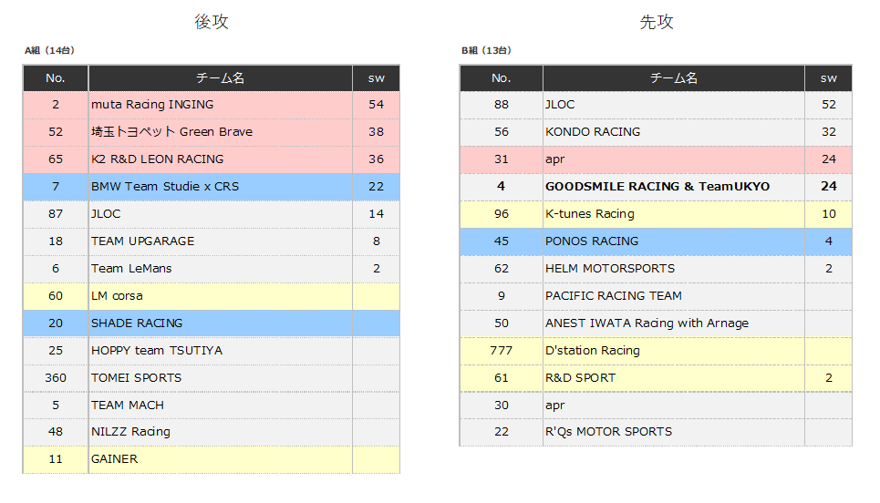880x503 pixels.
Task: Click K2 R&D LEON RACING team cell
Action: (x=157, y=159)
